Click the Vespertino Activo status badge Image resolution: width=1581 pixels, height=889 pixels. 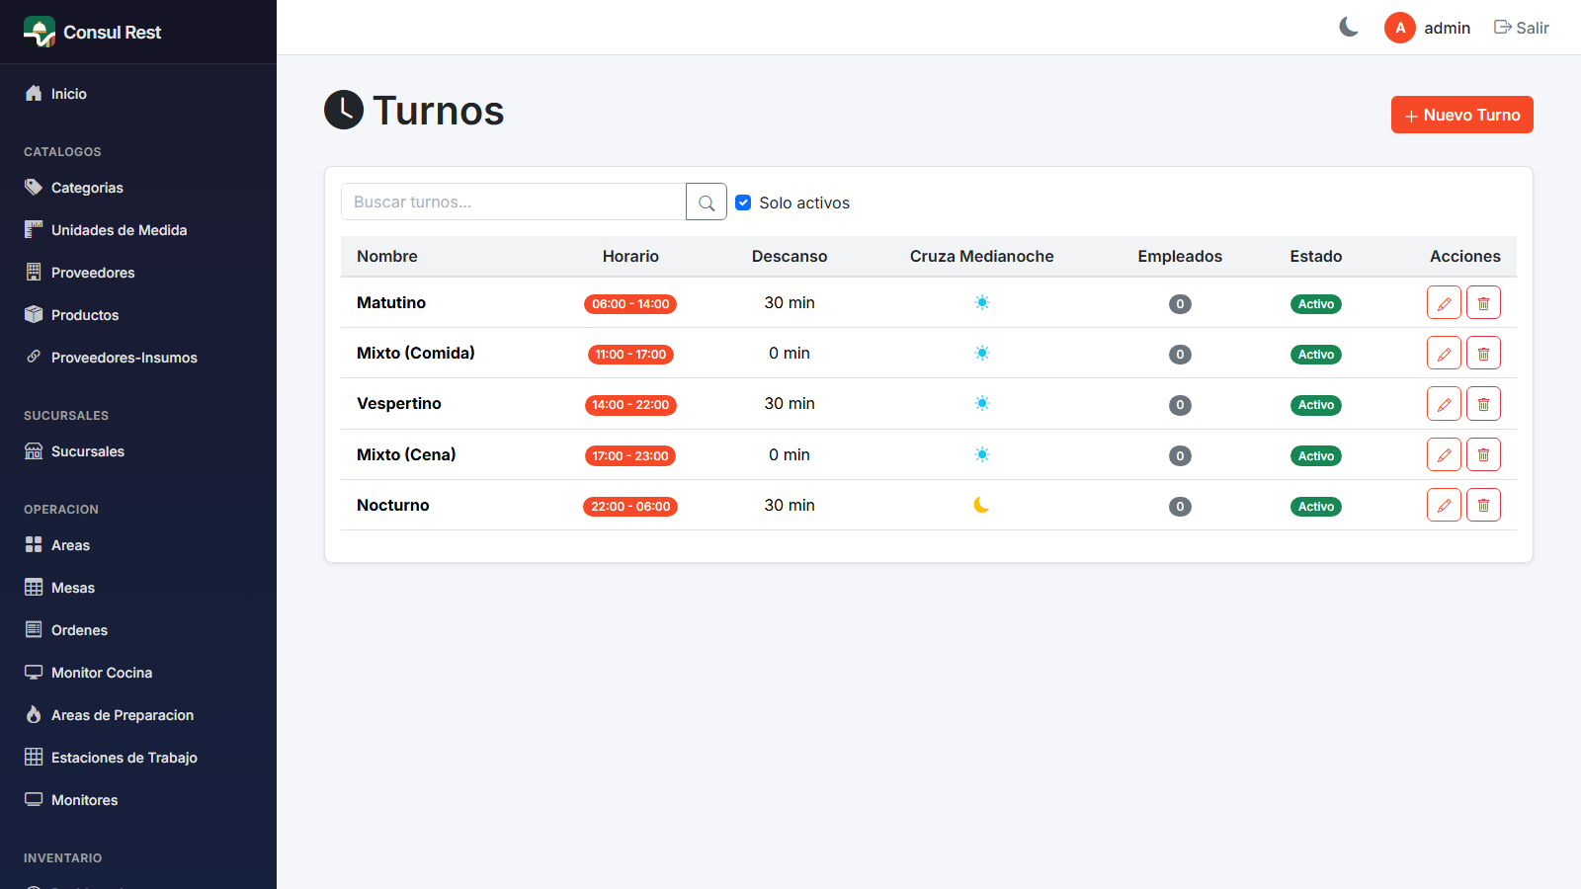coord(1316,405)
